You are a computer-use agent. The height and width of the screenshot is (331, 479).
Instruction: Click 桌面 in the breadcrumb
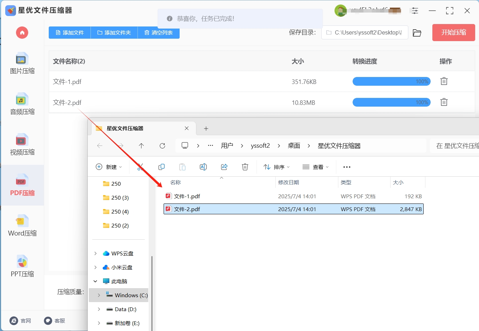click(294, 146)
